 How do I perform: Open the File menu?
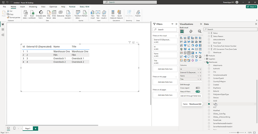point(4,7)
